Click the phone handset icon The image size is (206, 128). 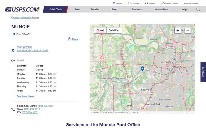13,109
